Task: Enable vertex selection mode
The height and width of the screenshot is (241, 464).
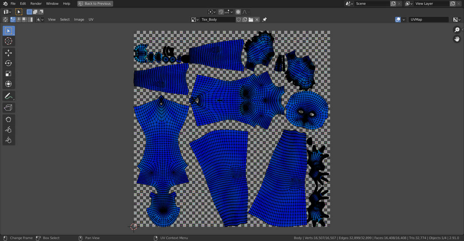Action: click(x=13, y=19)
